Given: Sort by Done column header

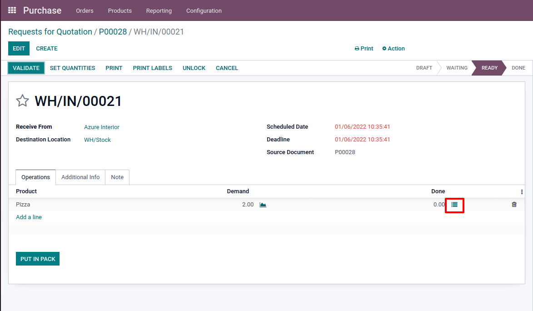Looking at the screenshot, I should [x=438, y=191].
